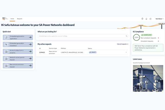The width and height of the screenshot is (165, 110).
Task: Click arrow on Access to data card
Action: click(30, 51)
